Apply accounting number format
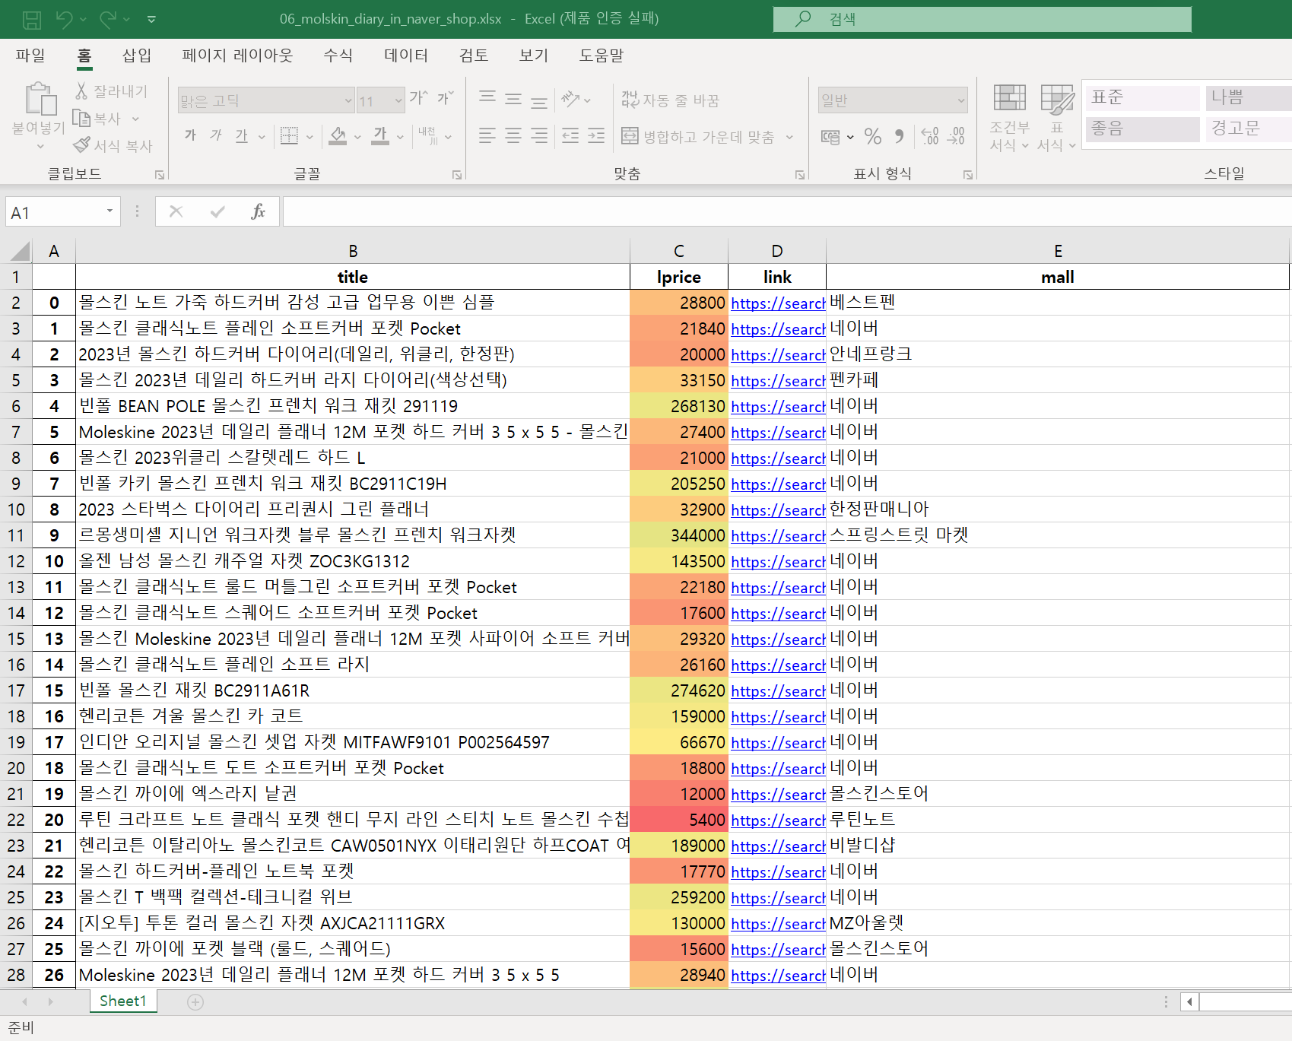 click(x=830, y=137)
